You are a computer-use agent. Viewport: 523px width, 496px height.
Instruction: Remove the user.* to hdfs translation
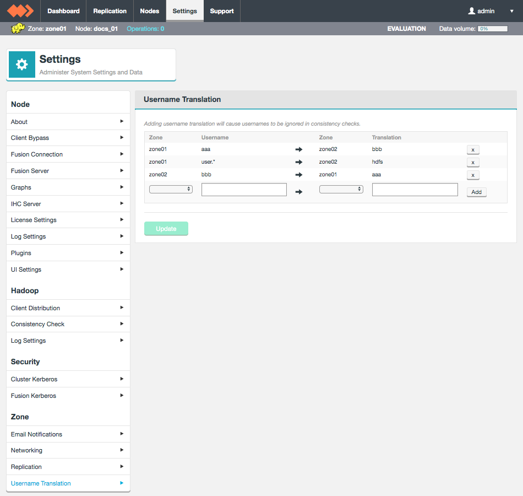tap(473, 162)
